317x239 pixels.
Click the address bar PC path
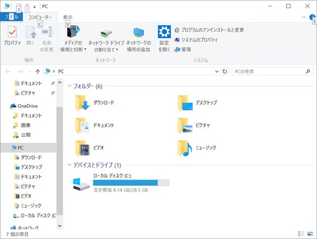coord(61,72)
